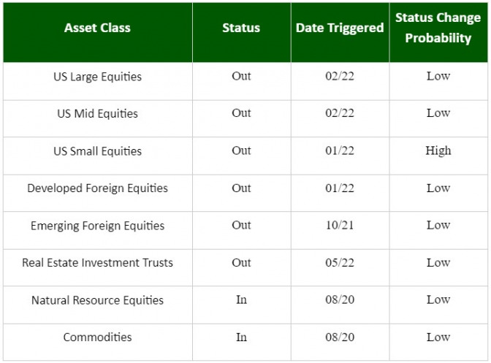
Task: Select Out status for US Large Equities
Action: [x=241, y=76]
